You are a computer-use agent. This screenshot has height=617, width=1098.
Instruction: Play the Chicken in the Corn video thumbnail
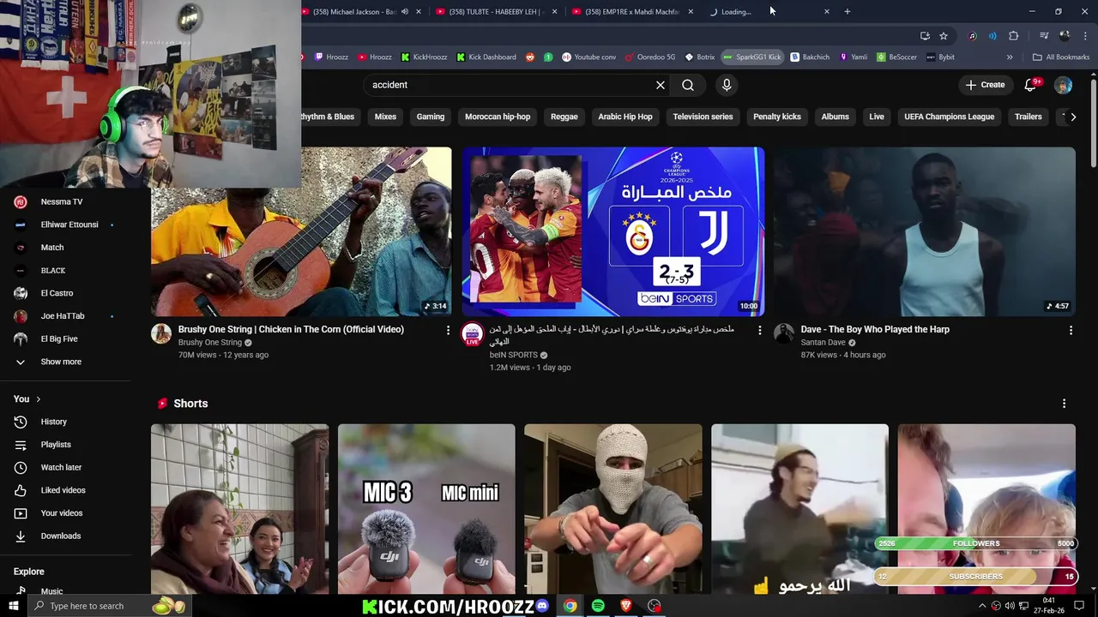[301, 231]
